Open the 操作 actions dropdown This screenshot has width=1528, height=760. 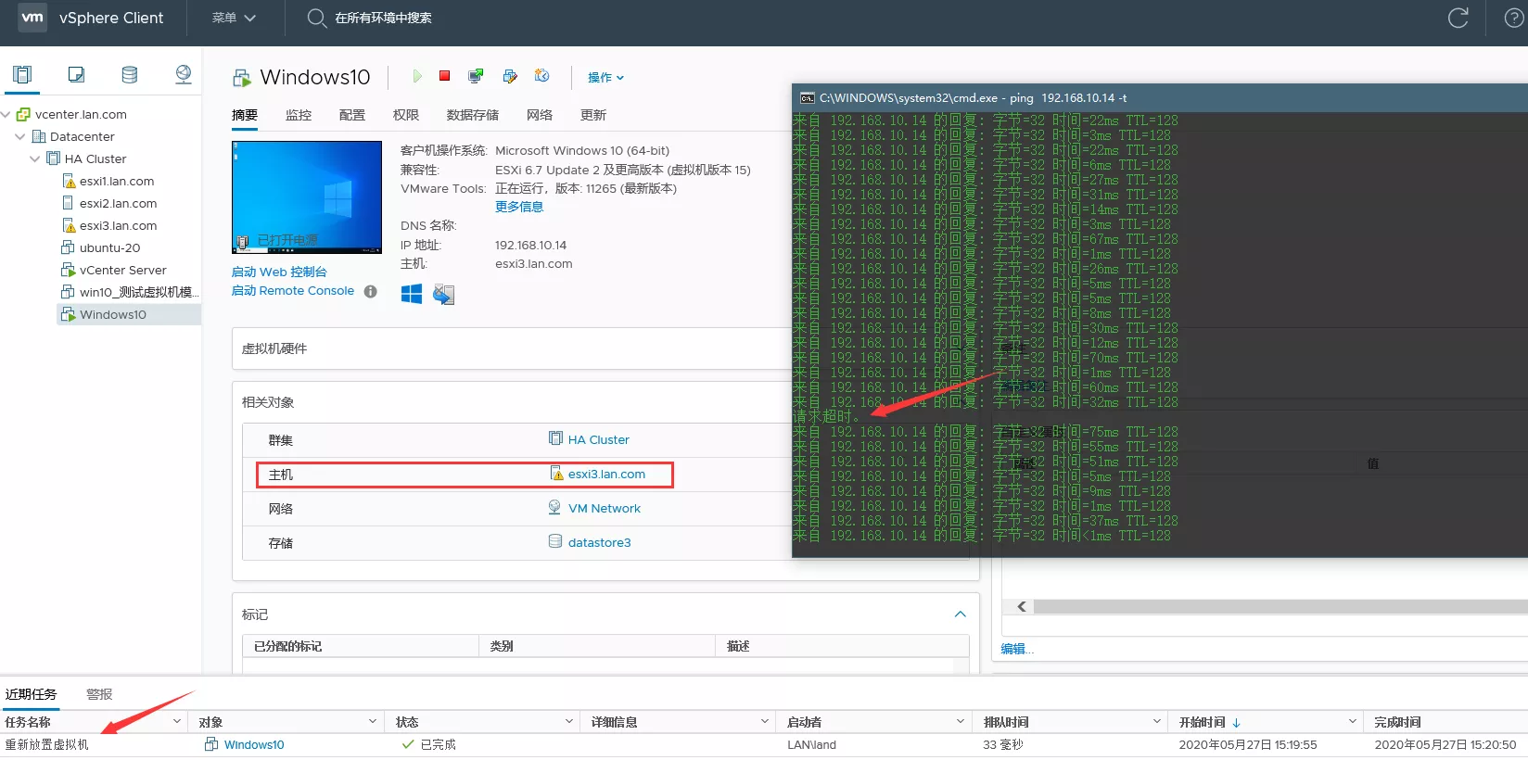pos(605,77)
